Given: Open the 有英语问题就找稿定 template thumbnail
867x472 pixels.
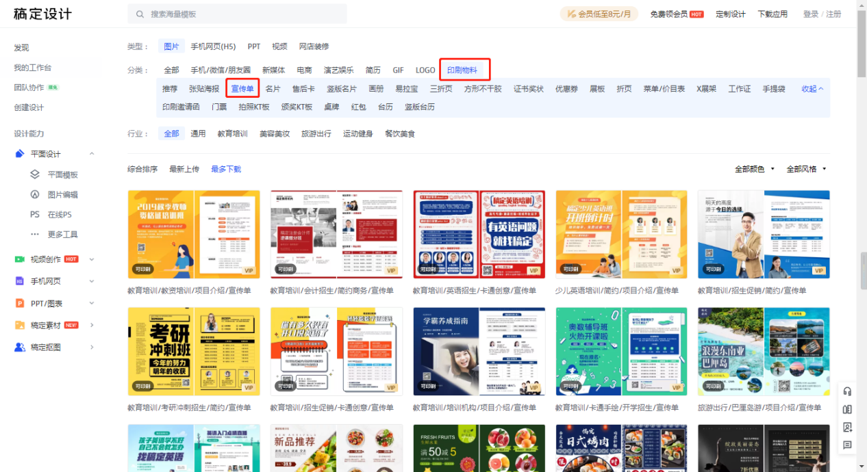Looking at the screenshot, I should (479, 234).
